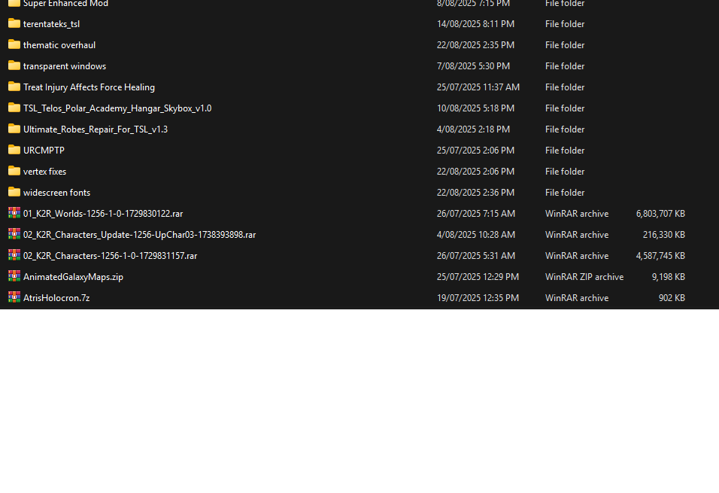Select the AnimatedGalaxyMaps.zip file name
The image size is (719, 493).
[x=74, y=277]
